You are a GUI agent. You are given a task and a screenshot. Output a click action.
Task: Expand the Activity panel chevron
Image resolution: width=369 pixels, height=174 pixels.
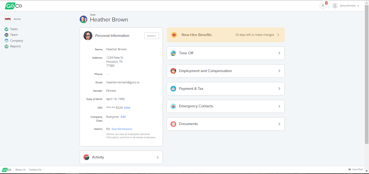pos(158,157)
